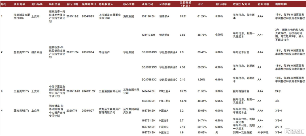Click security code 131116.SH
Image resolution: width=306 pixels, height=136 pixels.
coord(149,16)
